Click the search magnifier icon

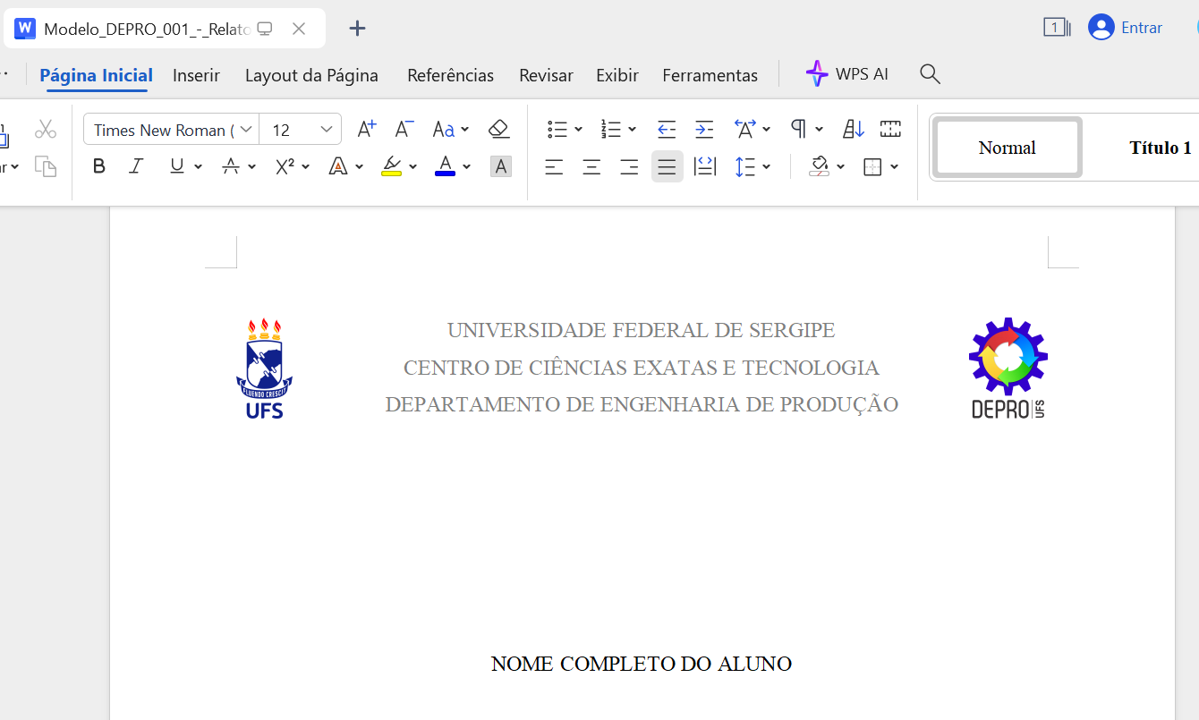pos(930,74)
